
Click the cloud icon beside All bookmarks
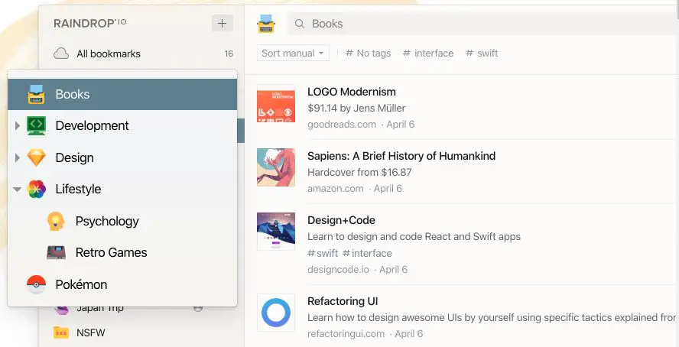61,54
